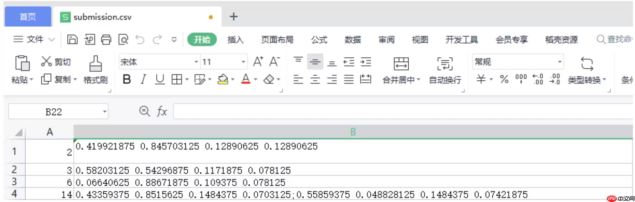This screenshot has width=635, height=202.
Task: Toggle Bold formatting
Action: [x=127, y=79]
